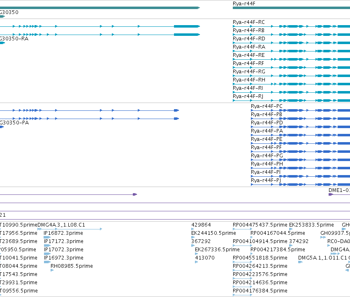Select transcript Rya-r44F-RG

[x=249, y=72]
